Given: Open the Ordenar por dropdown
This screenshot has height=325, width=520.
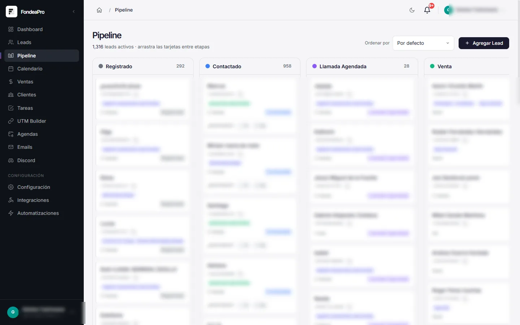Looking at the screenshot, I should click(x=423, y=43).
